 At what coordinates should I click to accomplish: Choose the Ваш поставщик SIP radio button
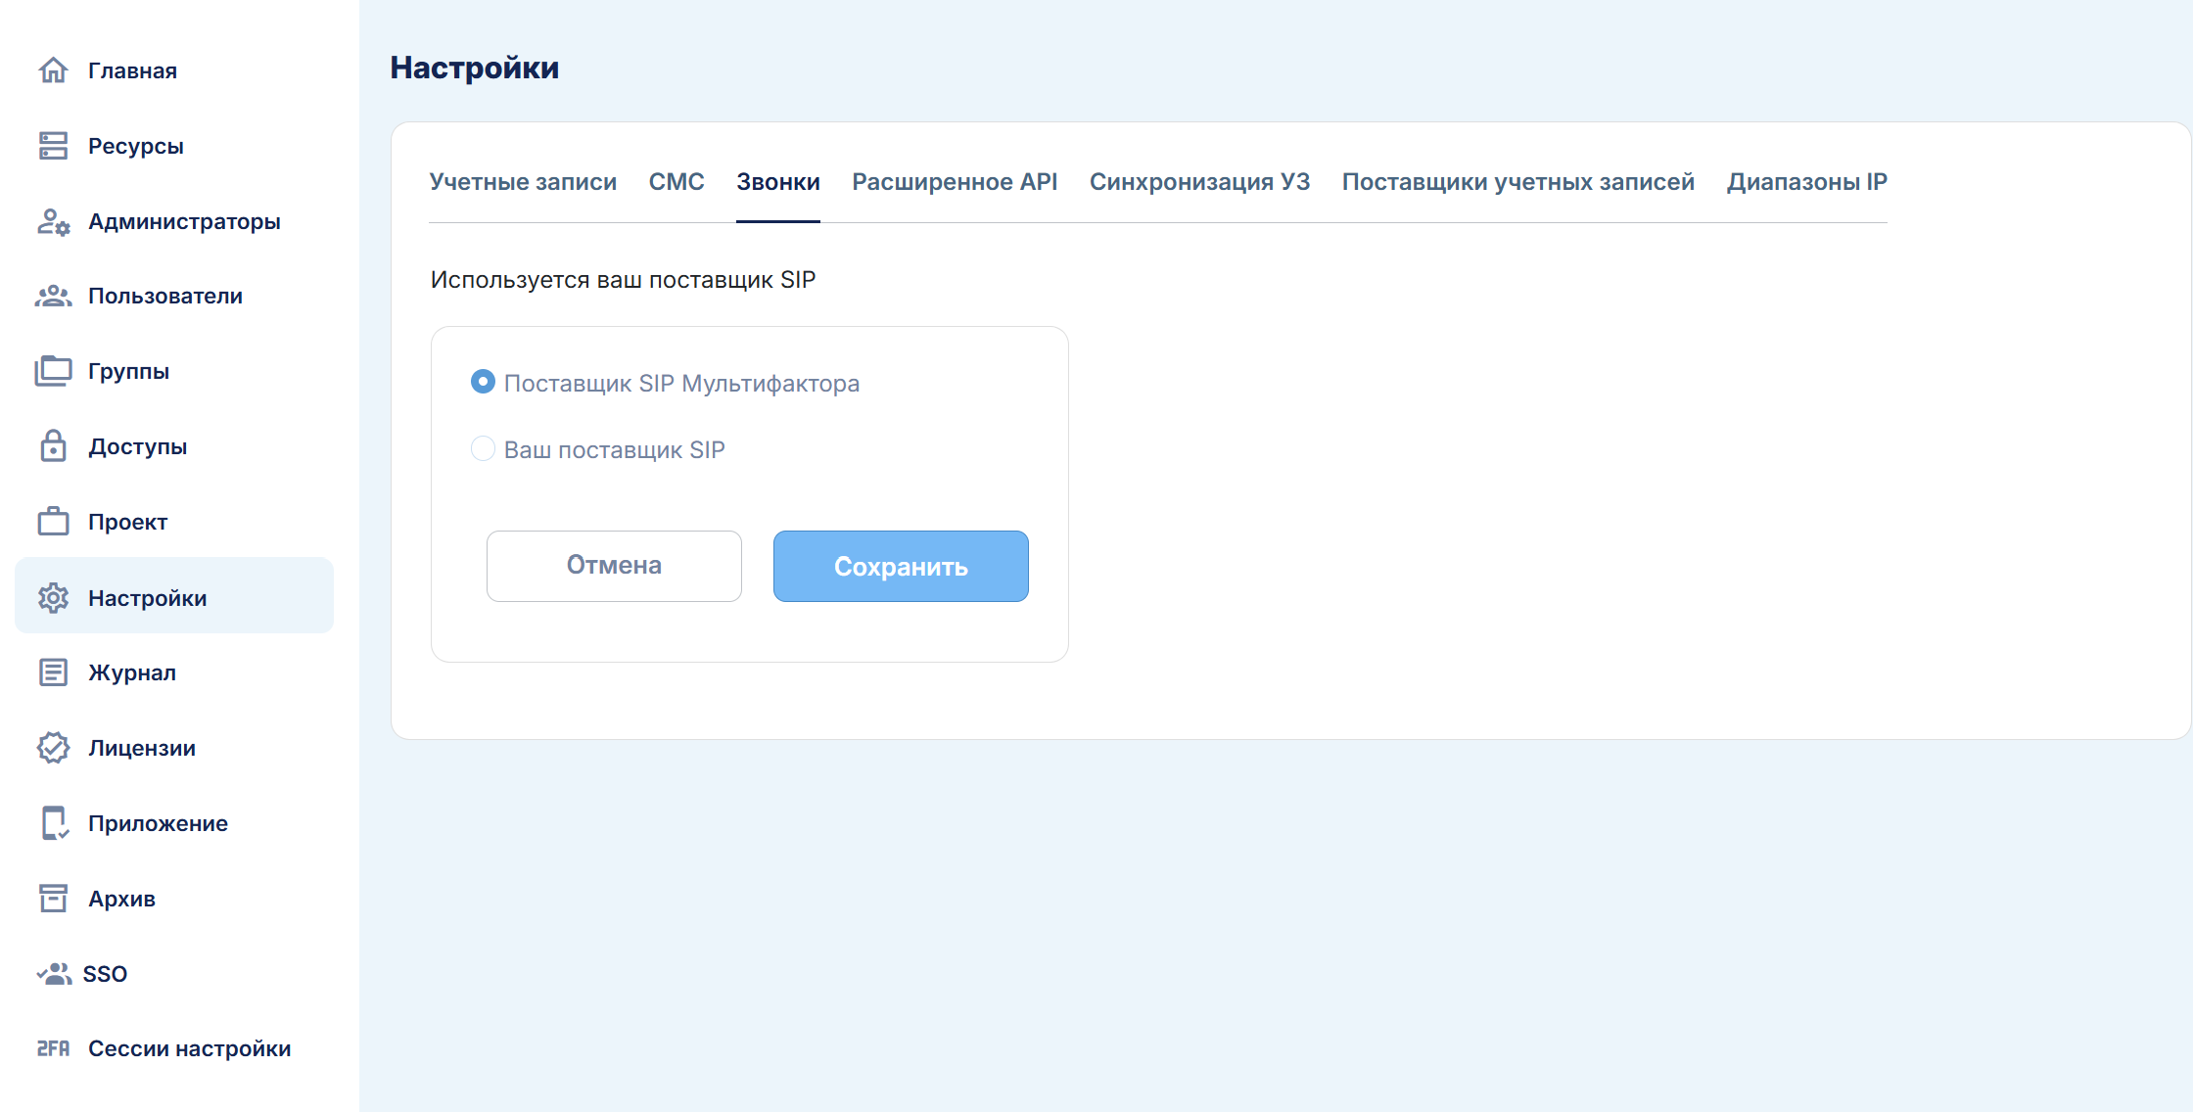[x=483, y=448]
